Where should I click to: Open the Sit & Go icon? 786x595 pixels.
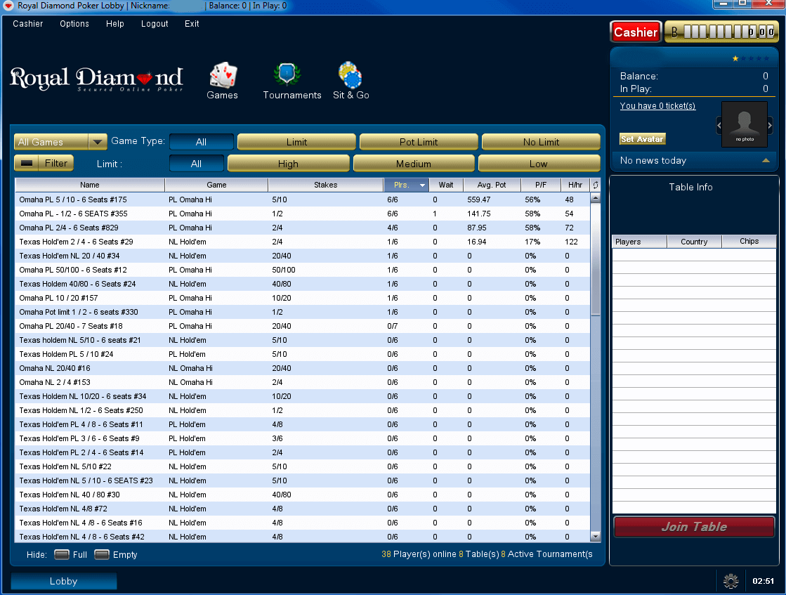(350, 75)
